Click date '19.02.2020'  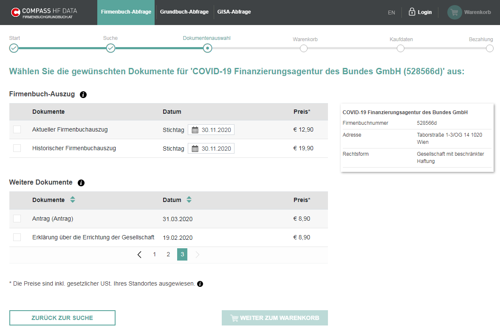click(178, 238)
